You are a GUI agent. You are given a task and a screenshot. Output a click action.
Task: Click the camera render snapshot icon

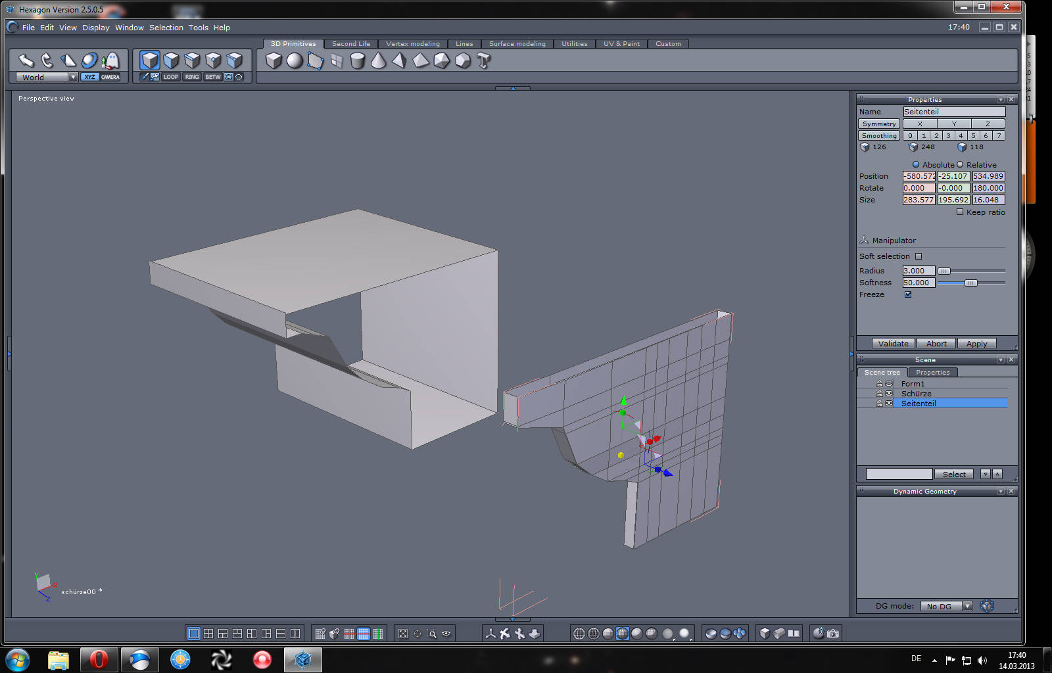click(x=833, y=634)
